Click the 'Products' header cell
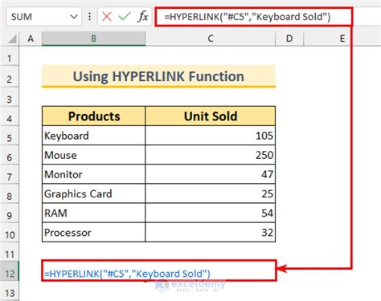The image size is (381, 301). (x=94, y=116)
